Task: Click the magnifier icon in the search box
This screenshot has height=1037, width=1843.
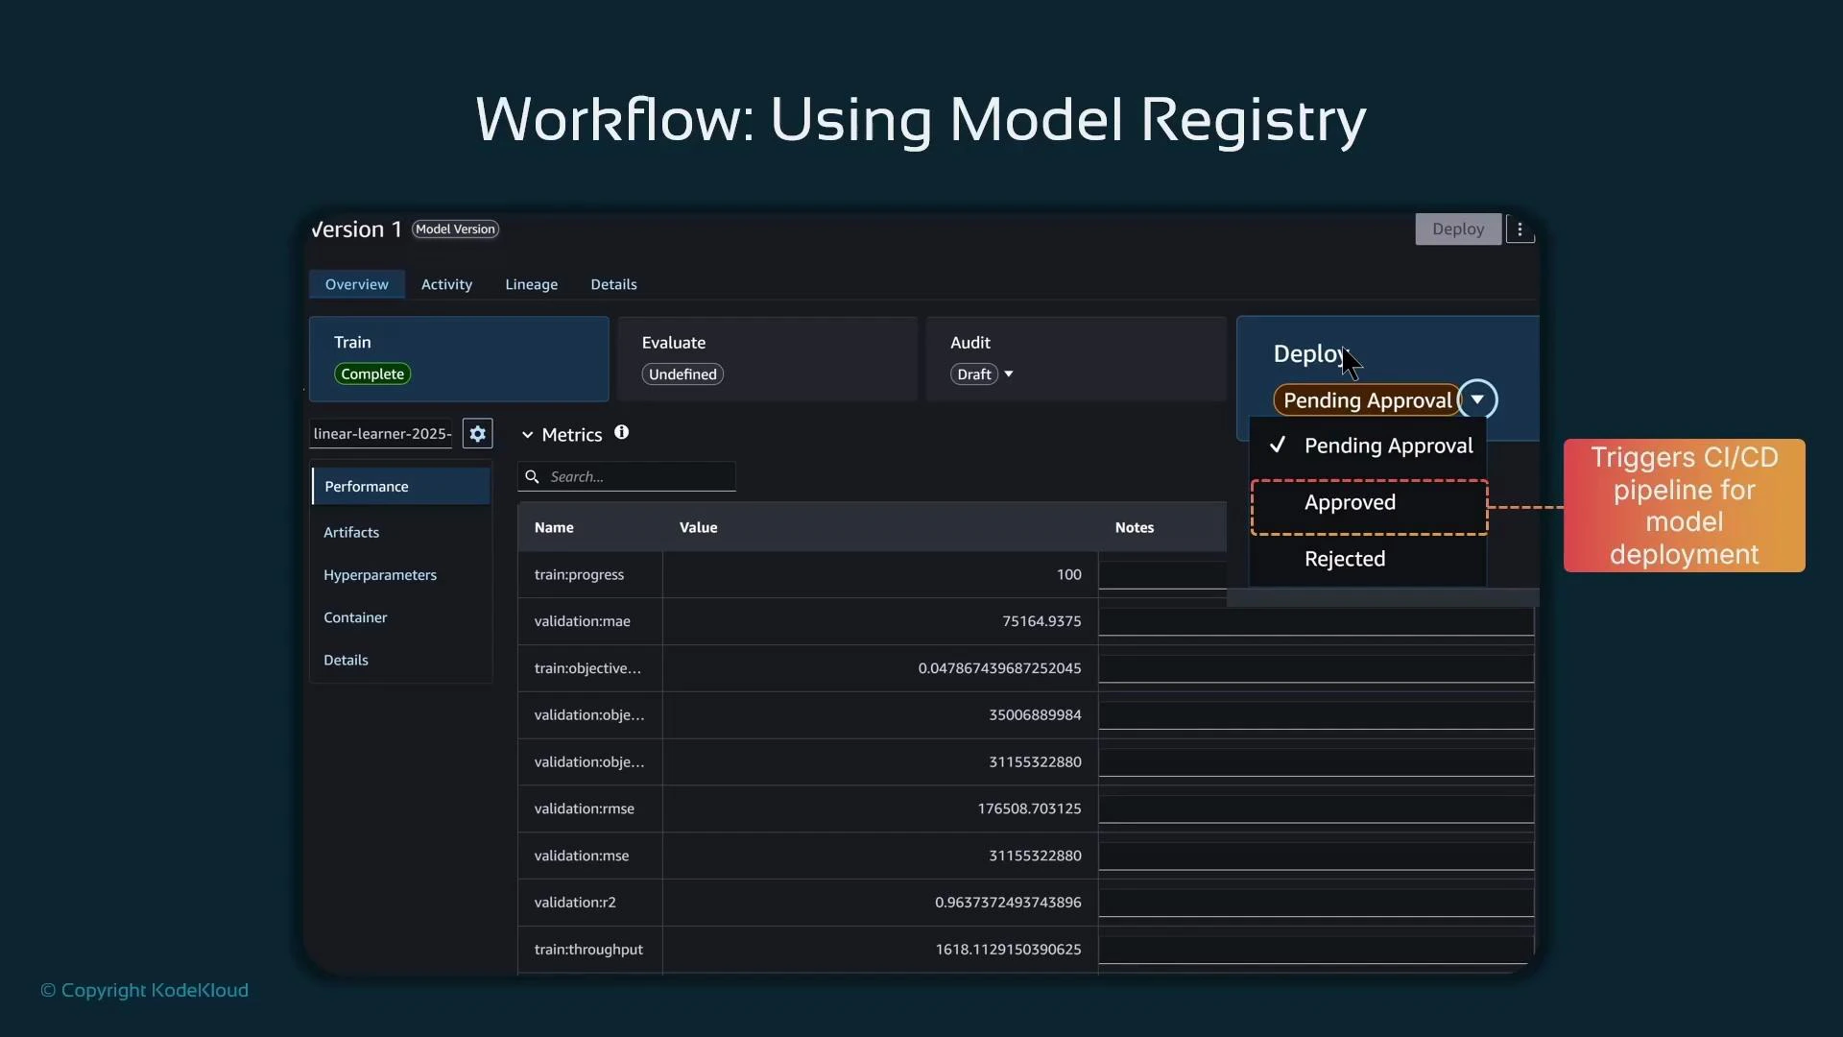Action: pyautogui.click(x=534, y=476)
